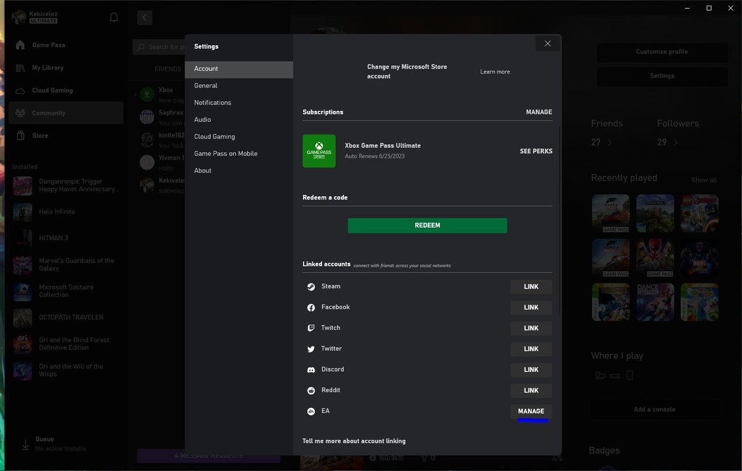This screenshot has width=742, height=471.
Task: Click the My Library icon
Action: 20,67
